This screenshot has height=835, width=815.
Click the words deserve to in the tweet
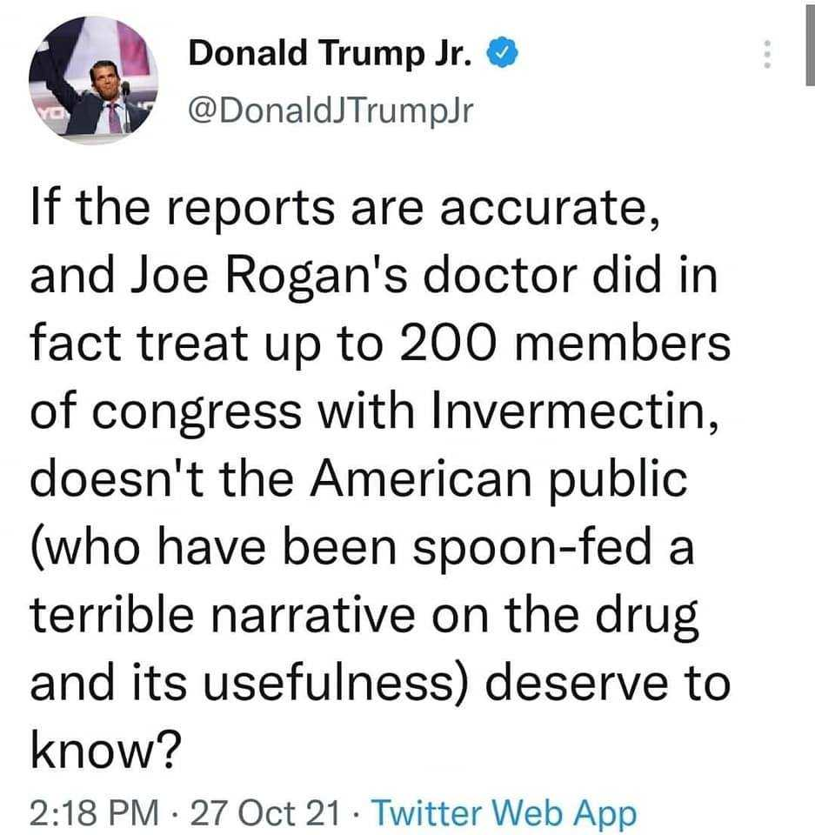[608, 682]
